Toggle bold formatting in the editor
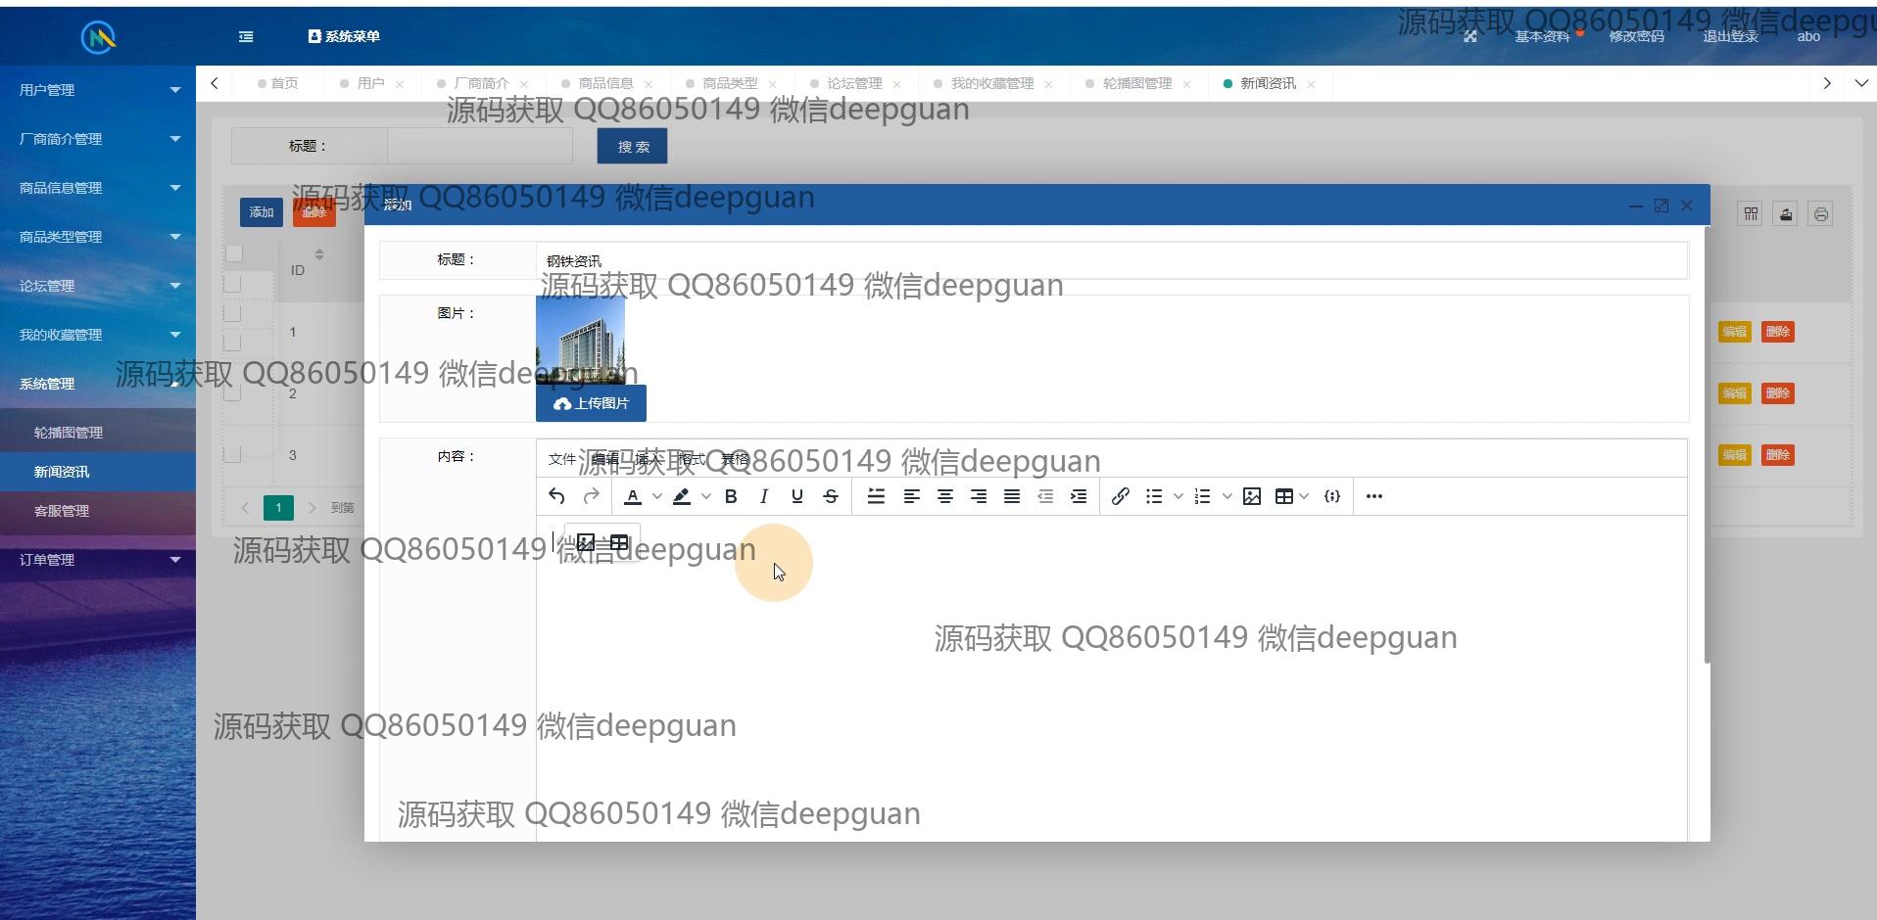This screenshot has height=920, width=1877. click(x=731, y=496)
